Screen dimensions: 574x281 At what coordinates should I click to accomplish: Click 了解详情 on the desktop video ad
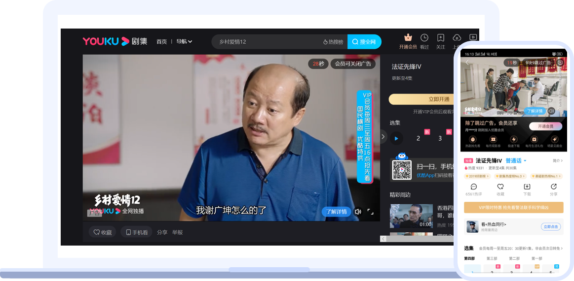[x=337, y=212]
